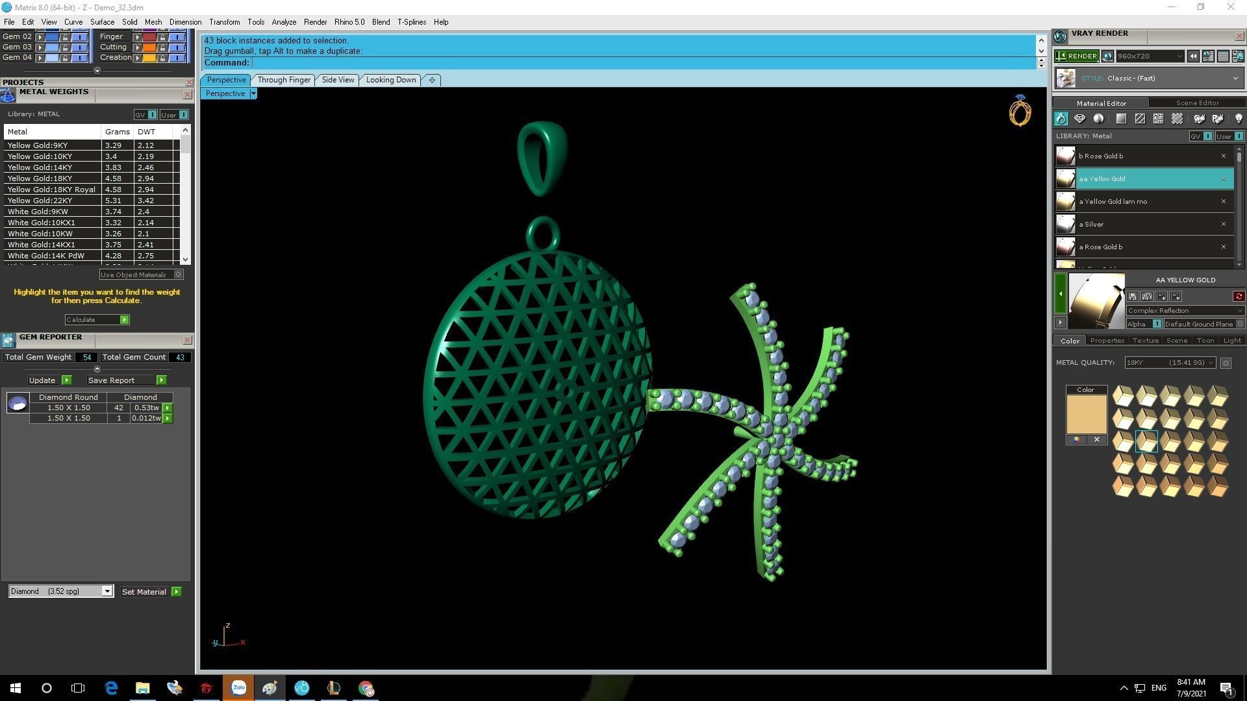Select the pearl sphere library icon

tap(1098, 119)
